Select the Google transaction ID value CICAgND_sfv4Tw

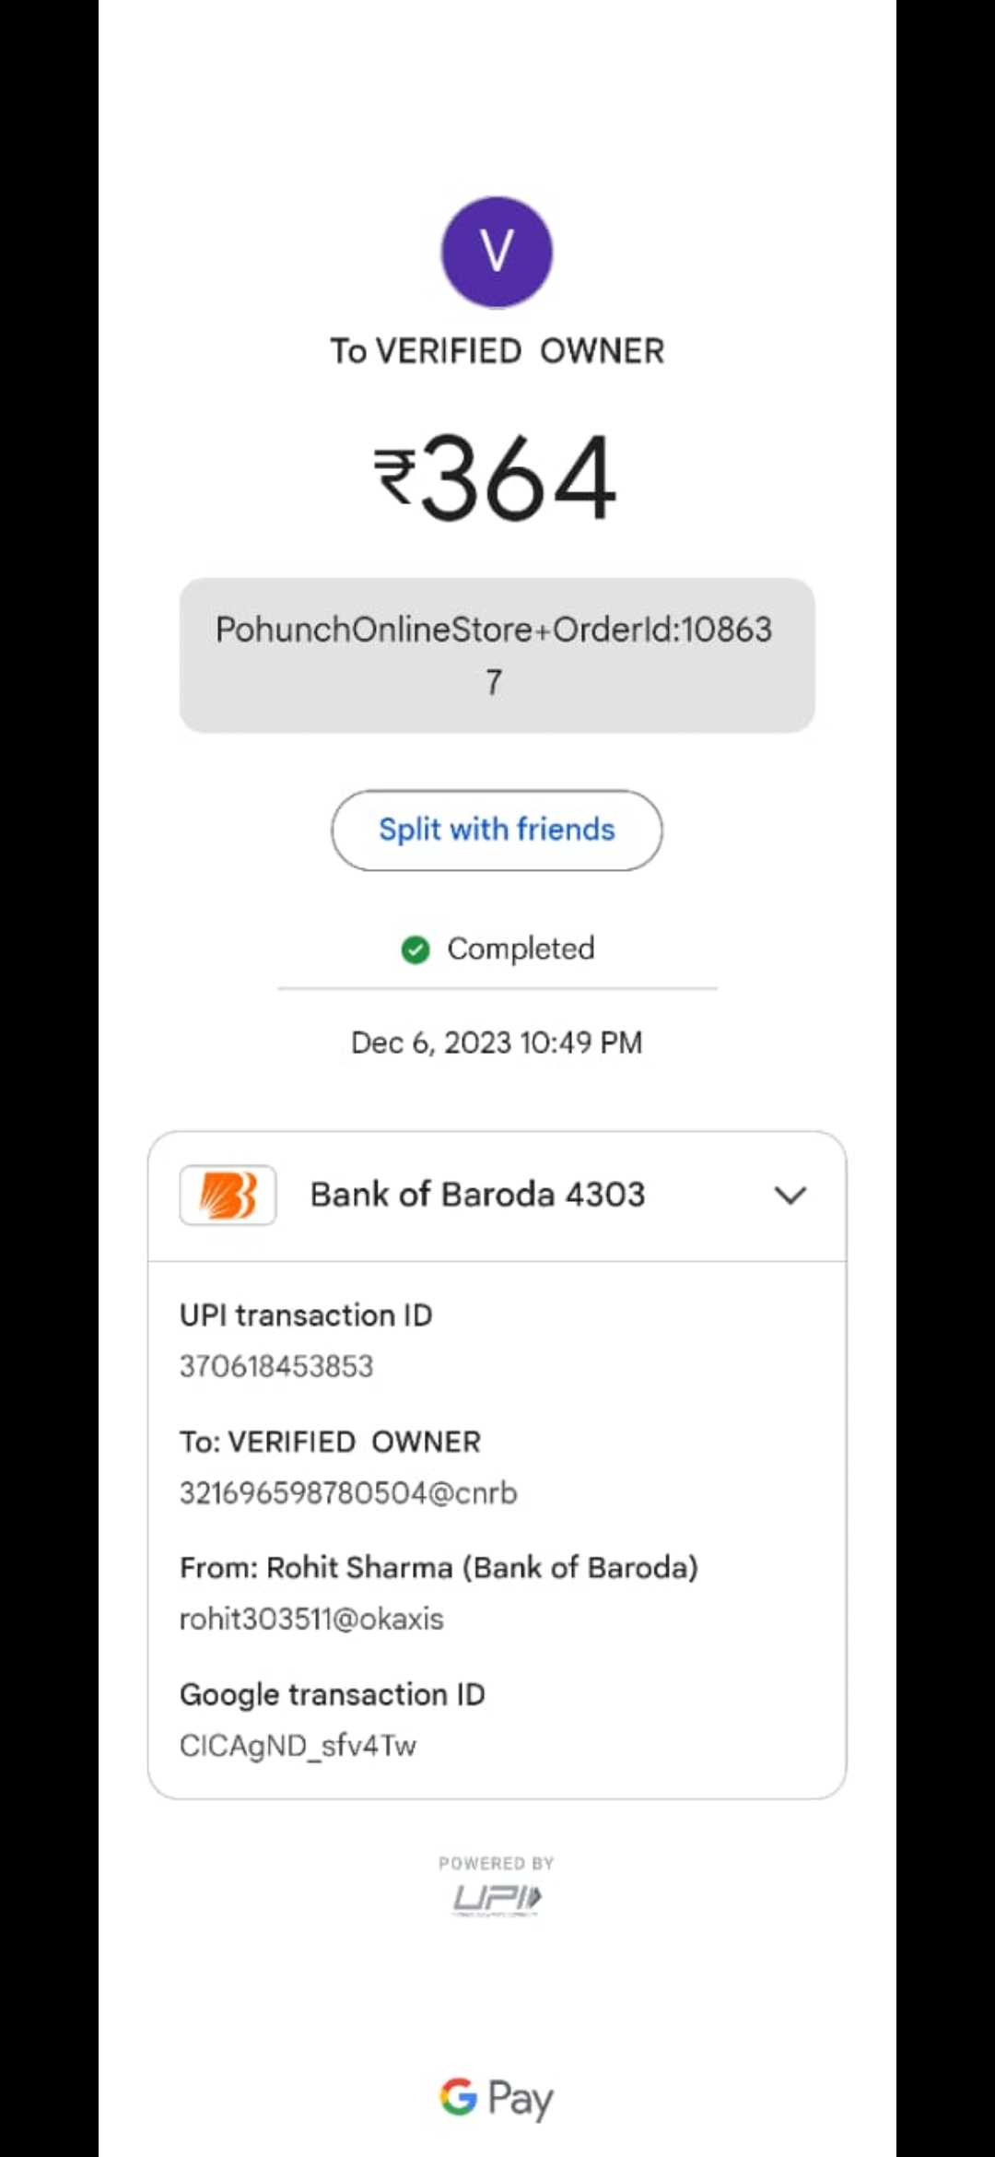point(298,1745)
